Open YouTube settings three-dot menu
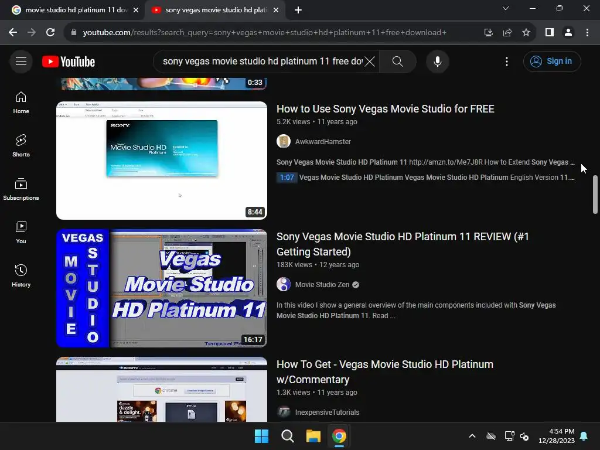This screenshot has width=600, height=450. coord(507,61)
